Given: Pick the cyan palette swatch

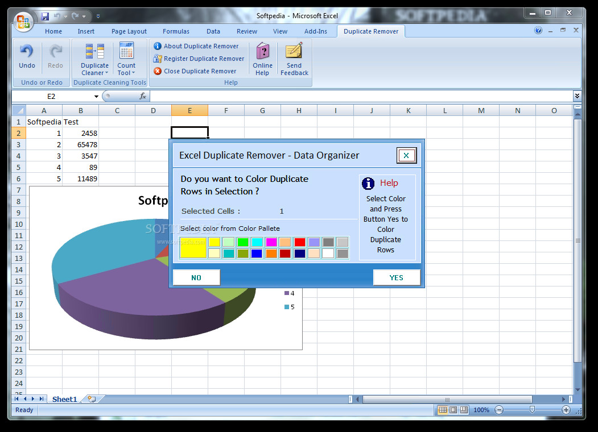Looking at the screenshot, I should 257,242.
